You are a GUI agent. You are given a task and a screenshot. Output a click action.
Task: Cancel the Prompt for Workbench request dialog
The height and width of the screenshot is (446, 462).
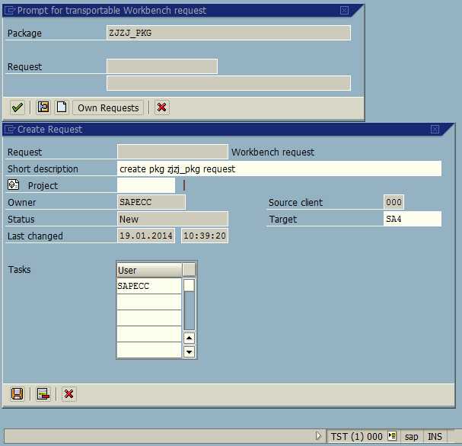click(x=162, y=107)
